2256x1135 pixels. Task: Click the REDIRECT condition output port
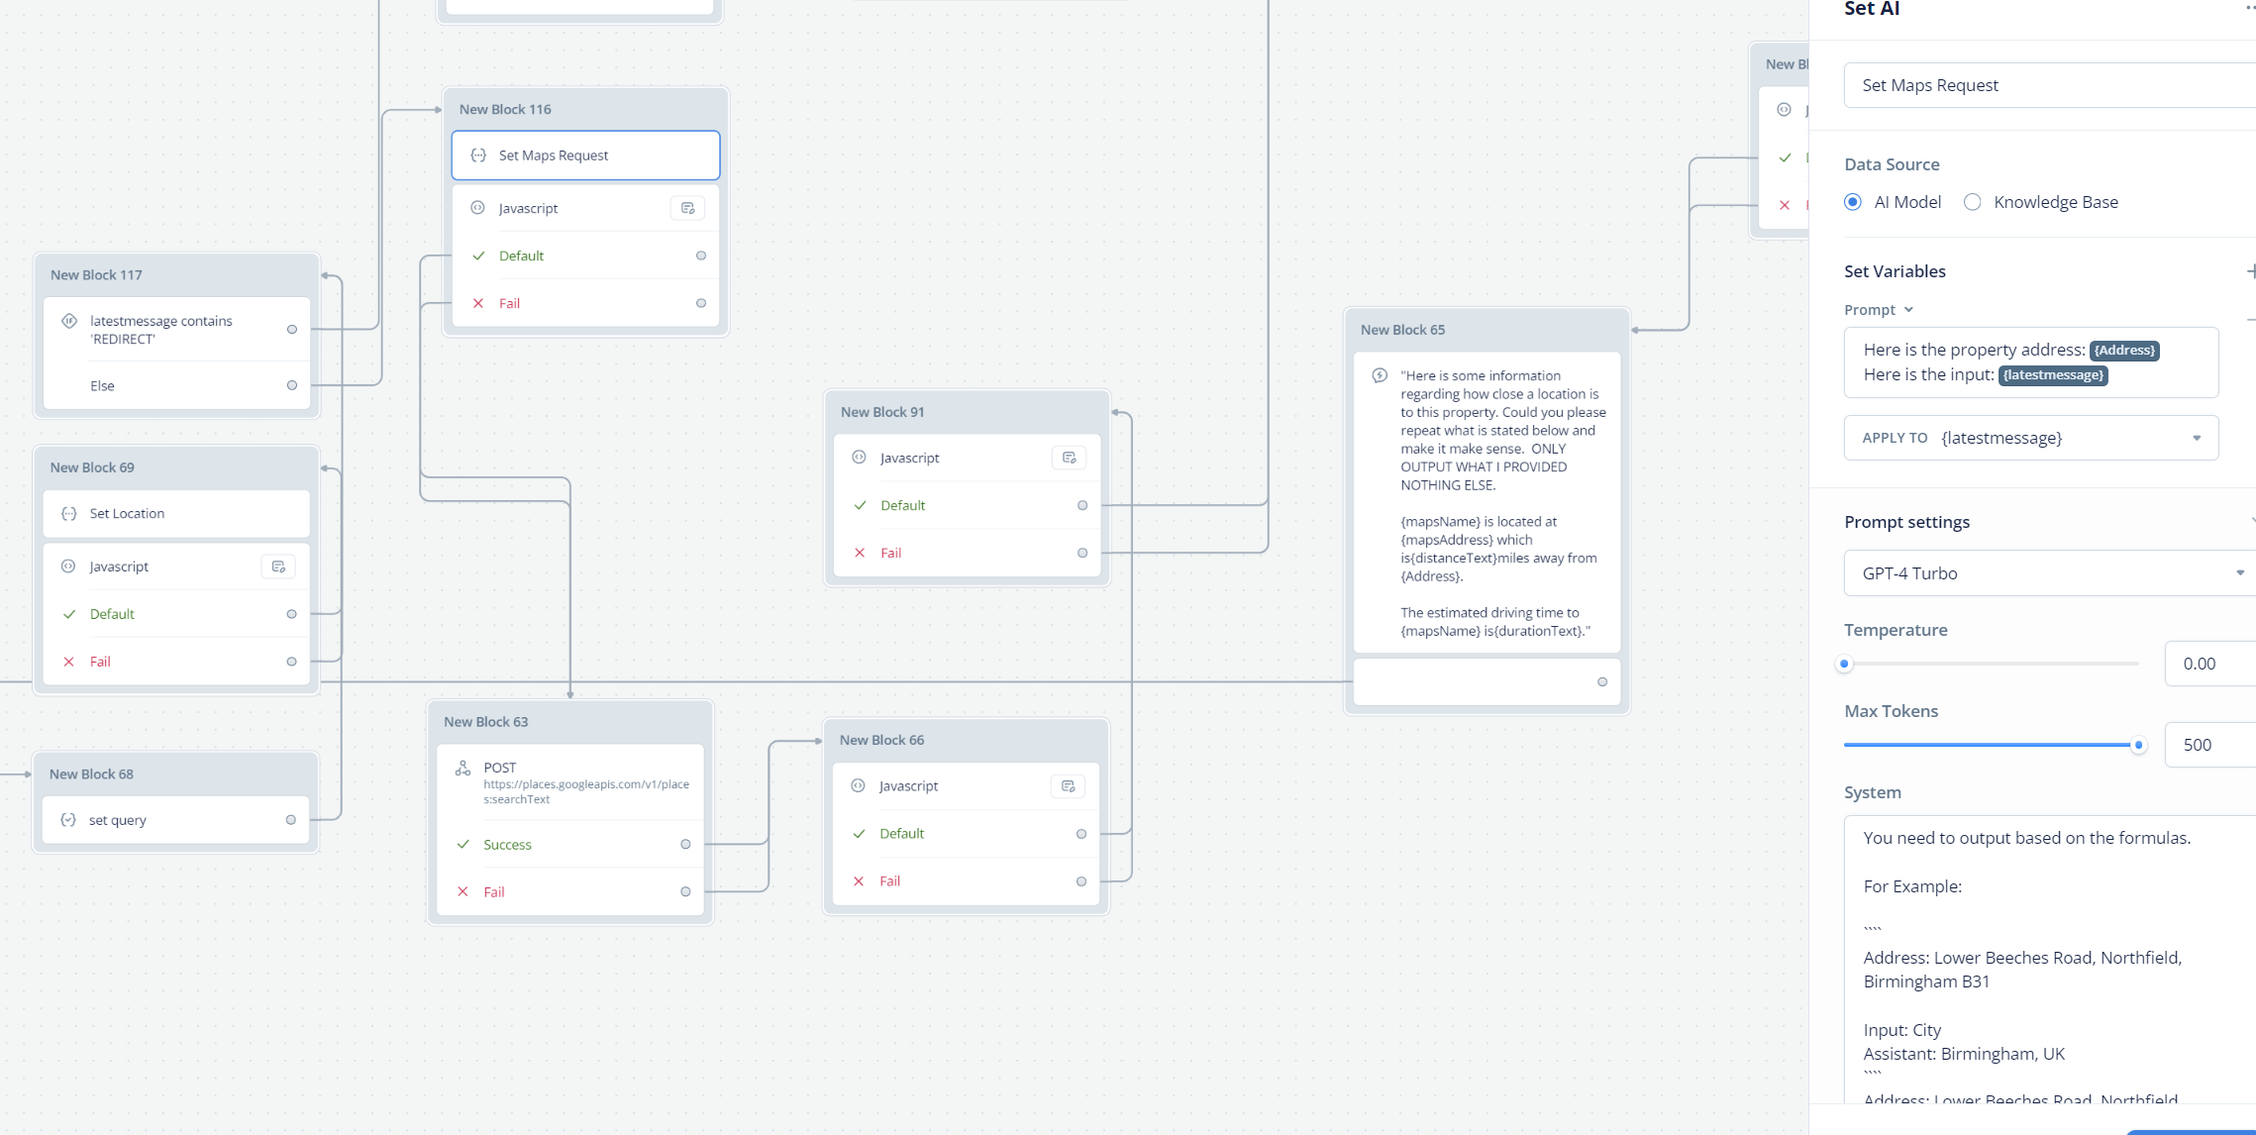coord(292,330)
